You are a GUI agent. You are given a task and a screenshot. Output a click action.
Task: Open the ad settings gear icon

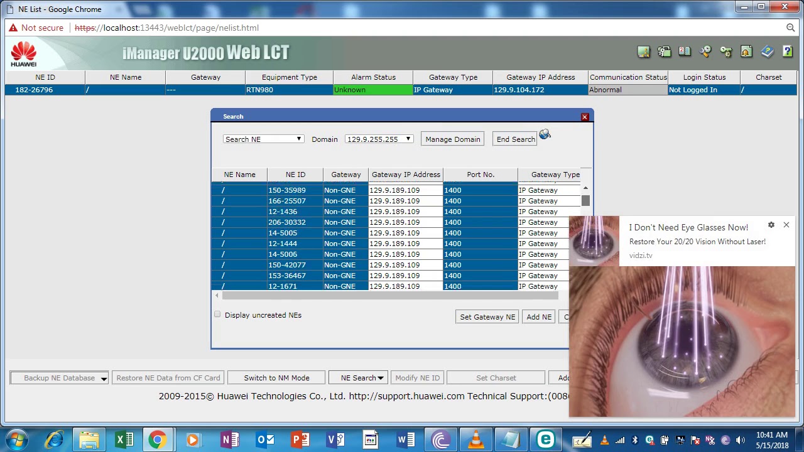(771, 225)
